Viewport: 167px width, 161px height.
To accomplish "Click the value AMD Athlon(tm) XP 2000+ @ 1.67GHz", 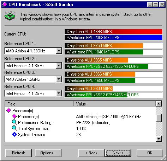I will pos(108,117).
